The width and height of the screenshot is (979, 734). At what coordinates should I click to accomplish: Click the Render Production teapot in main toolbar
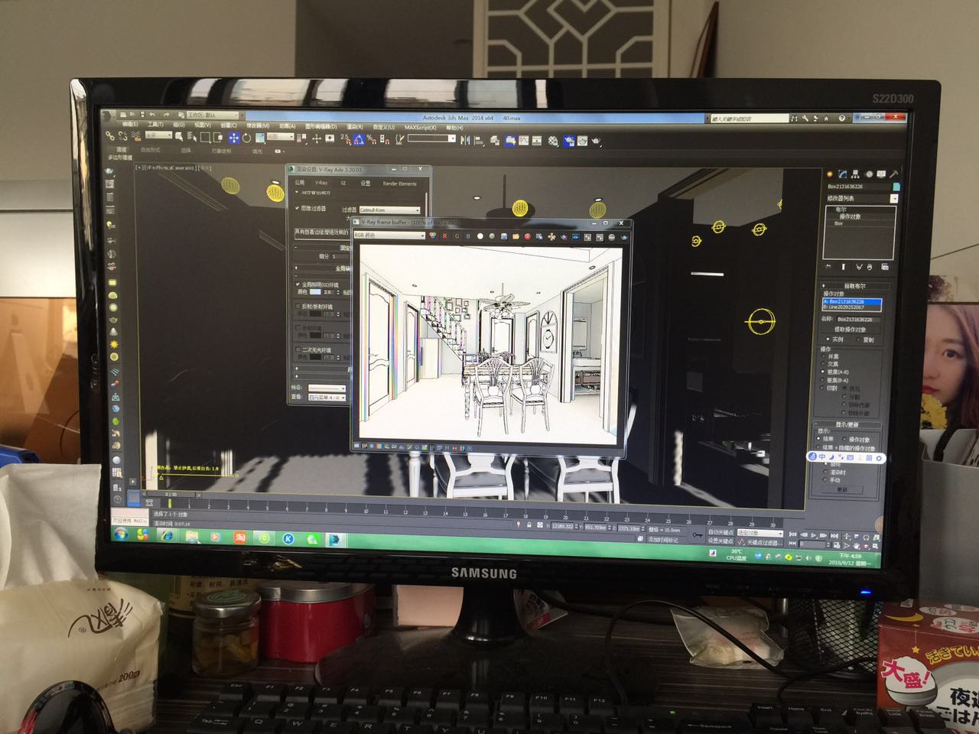click(x=596, y=141)
